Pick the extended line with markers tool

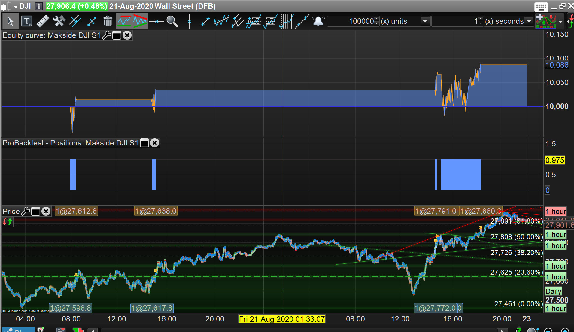coord(302,21)
